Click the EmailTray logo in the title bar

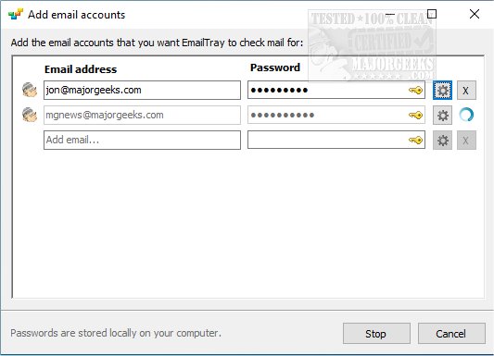(x=16, y=15)
